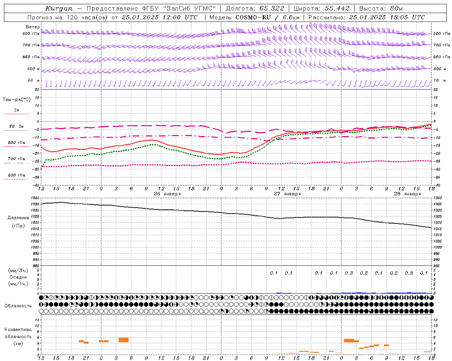
Task: Select the 'Td 2м' dew point legend entry
Action: pos(17,126)
